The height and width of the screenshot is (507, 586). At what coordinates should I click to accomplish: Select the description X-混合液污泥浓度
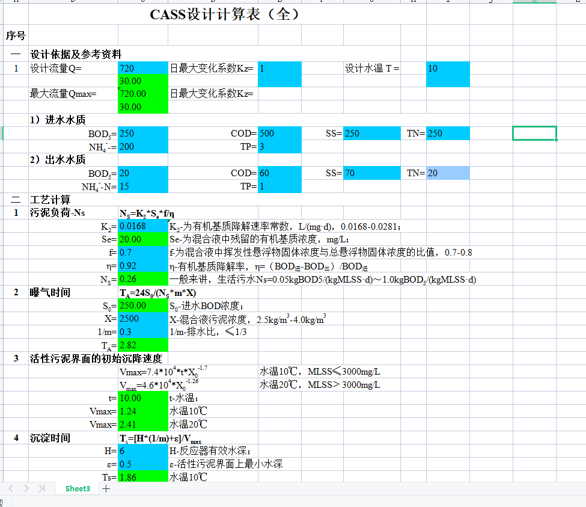(x=248, y=319)
